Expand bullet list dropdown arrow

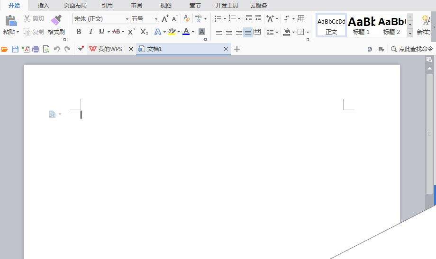pos(225,18)
